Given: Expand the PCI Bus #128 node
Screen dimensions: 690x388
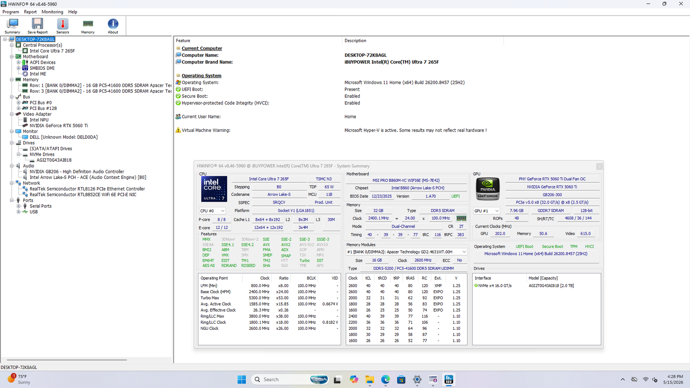Looking at the screenshot, I should [x=19, y=108].
